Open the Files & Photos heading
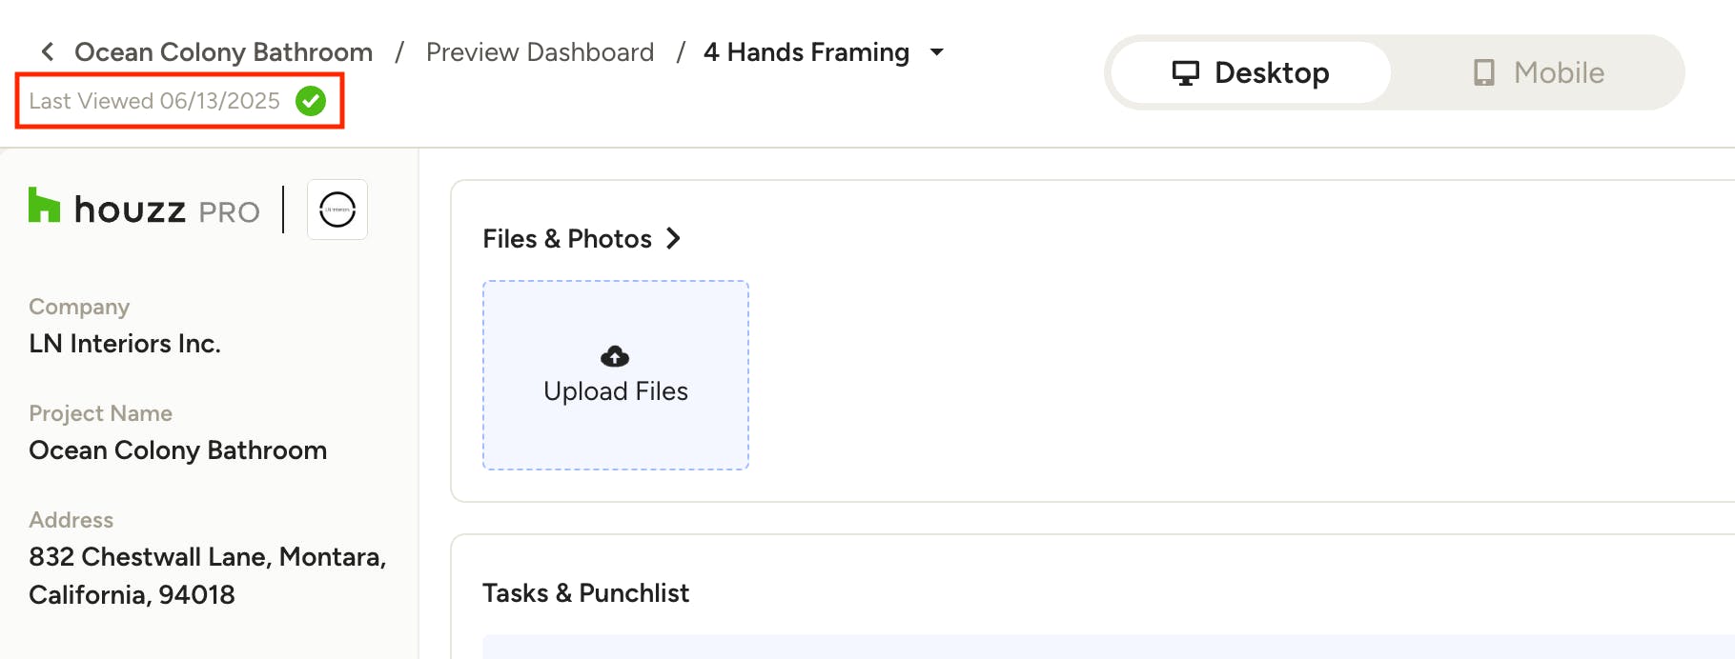 coord(567,239)
